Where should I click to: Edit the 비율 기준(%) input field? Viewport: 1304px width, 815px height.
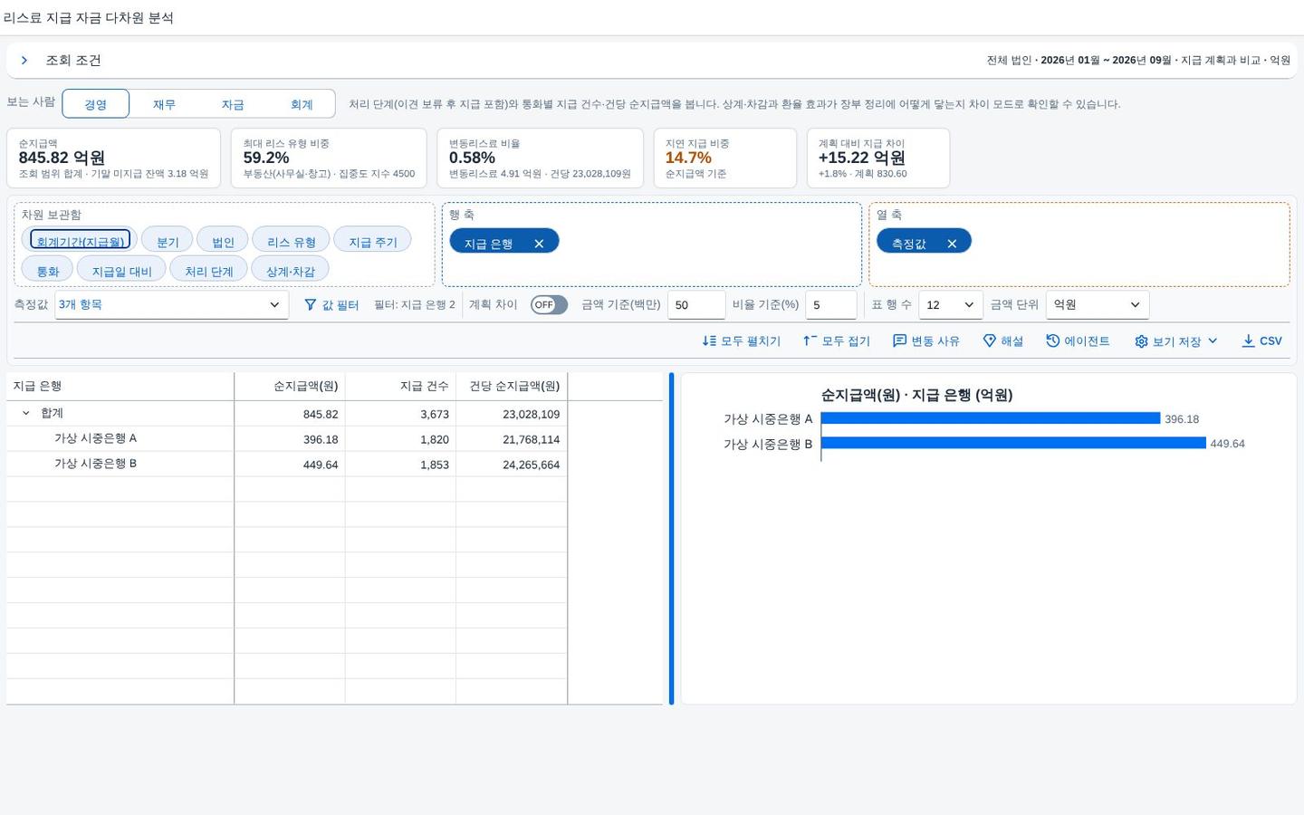point(831,305)
